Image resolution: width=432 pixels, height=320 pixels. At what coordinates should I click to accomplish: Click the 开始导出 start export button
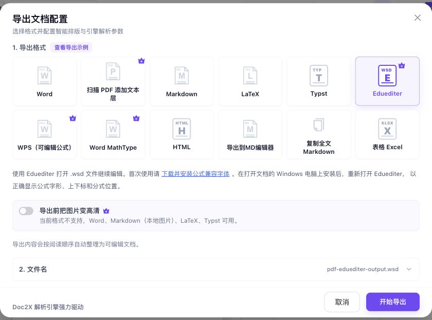[x=392, y=302]
